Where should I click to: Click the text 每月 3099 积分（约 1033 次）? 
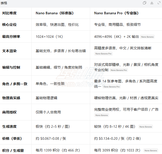117,150
